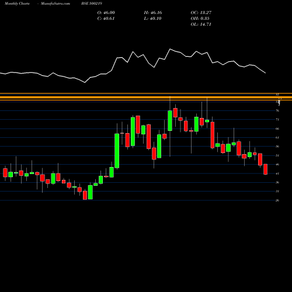Screen dimensions: 292x292
Task: Click the Monthly Charts title text
Action: click(17, 4)
